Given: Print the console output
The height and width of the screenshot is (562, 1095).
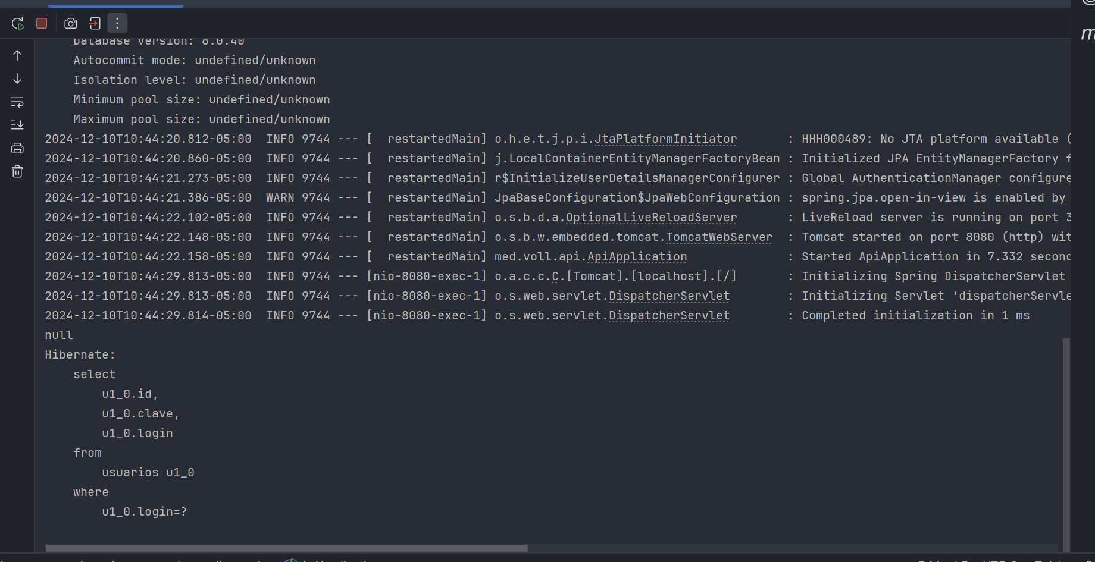Looking at the screenshot, I should [x=17, y=148].
